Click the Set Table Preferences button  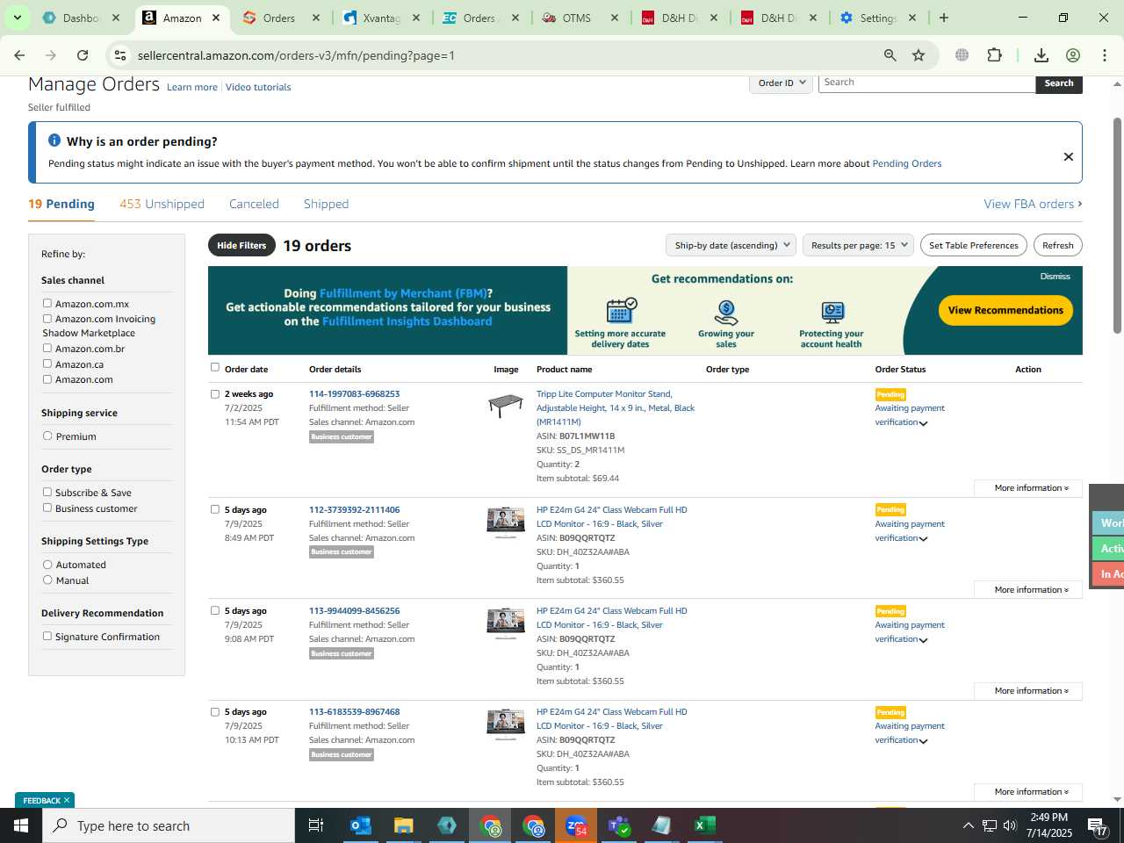point(974,245)
